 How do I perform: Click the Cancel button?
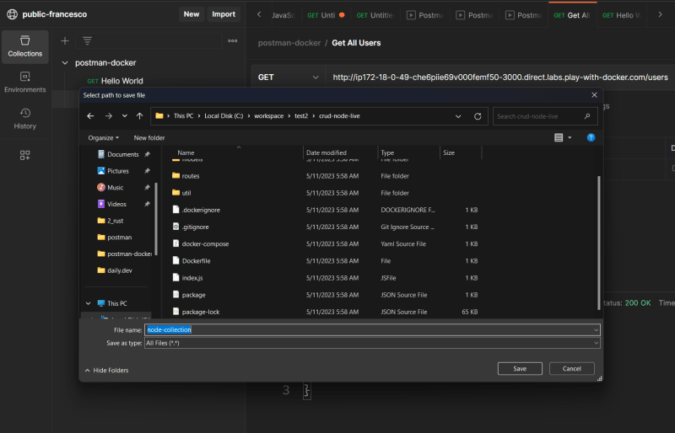(x=571, y=368)
